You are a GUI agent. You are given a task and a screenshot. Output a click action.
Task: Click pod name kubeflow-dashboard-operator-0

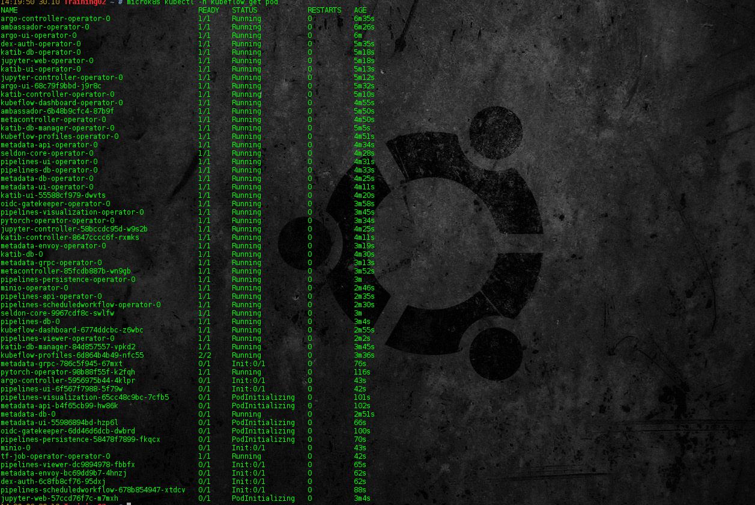pyautogui.click(x=62, y=103)
